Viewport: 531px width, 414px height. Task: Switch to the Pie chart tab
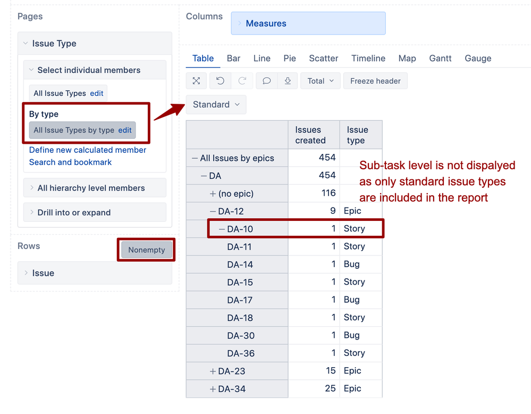(x=290, y=59)
